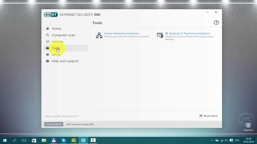Open Skype from the taskbar
The height and width of the screenshot is (144, 257).
[x=63, y=140]
